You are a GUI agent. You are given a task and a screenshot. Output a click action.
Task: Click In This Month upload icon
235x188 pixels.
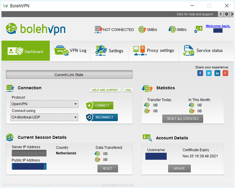coord(192,111)
